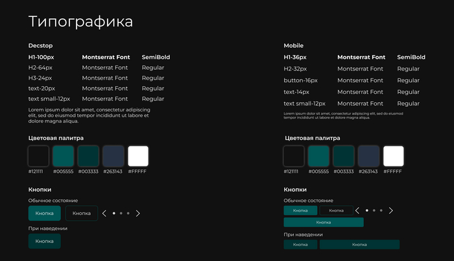Image resolution: width=454 pixels, height=261 pixels.
Task: Select the active white pagination dot in Decstop
Action: coord(113,213)
